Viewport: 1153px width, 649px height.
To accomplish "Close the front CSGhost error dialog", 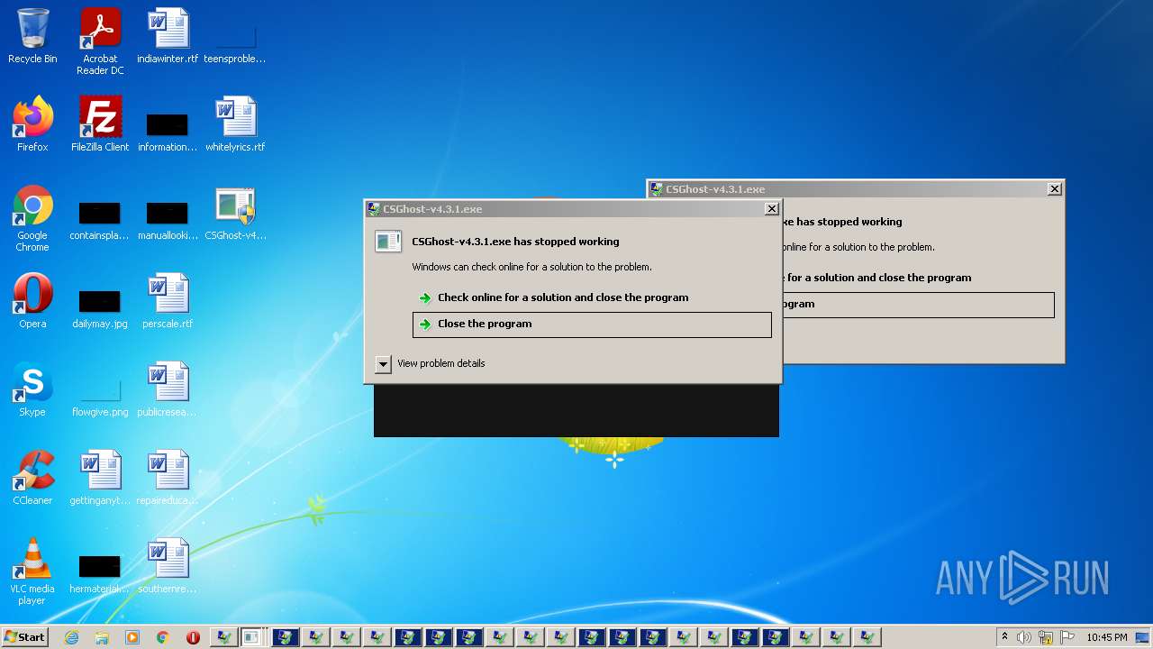I will pos(771,209).
